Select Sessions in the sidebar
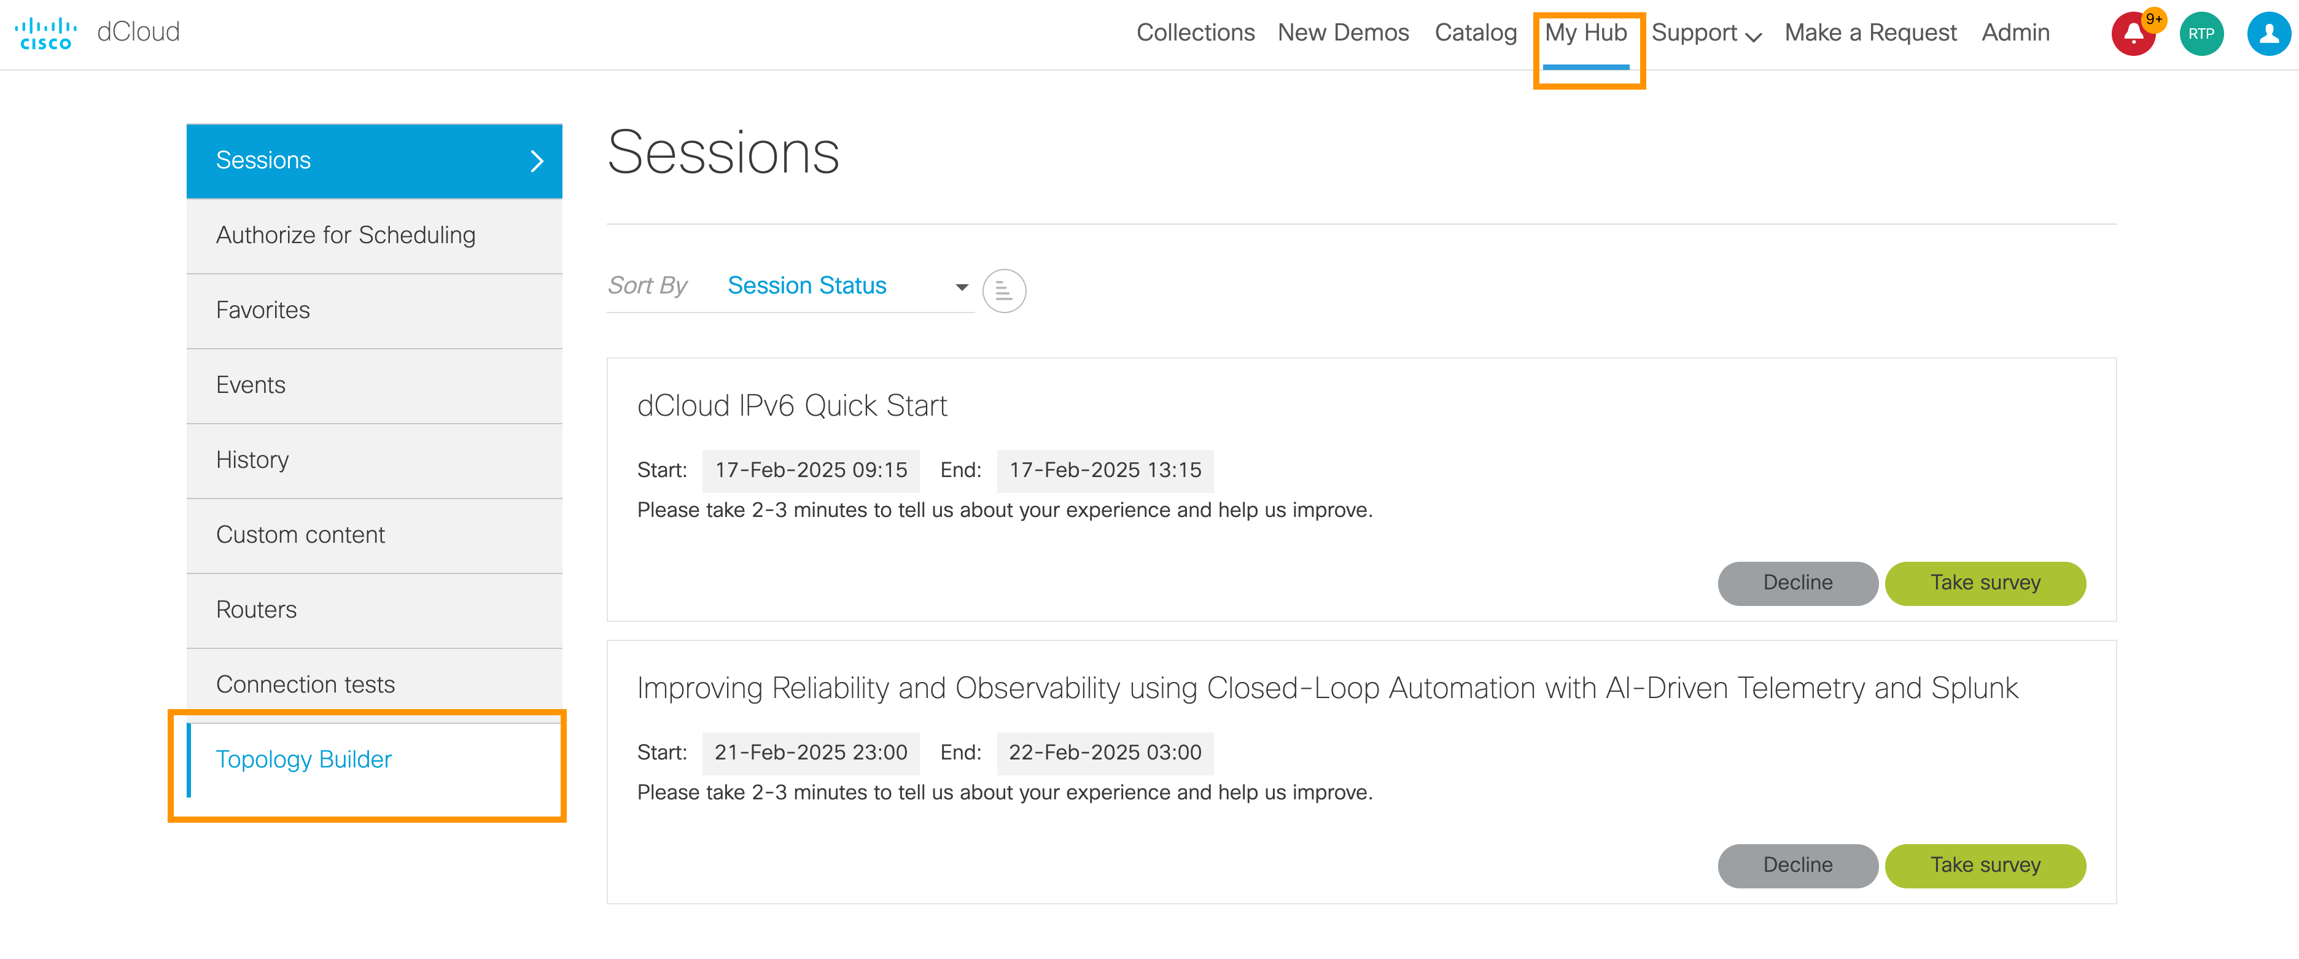Screen dimensions: 2299x959 click(374, 161)
